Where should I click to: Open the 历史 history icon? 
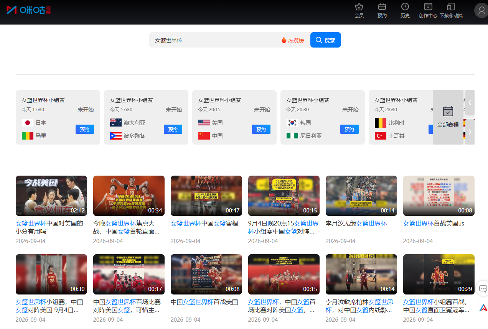pos(405,10)
